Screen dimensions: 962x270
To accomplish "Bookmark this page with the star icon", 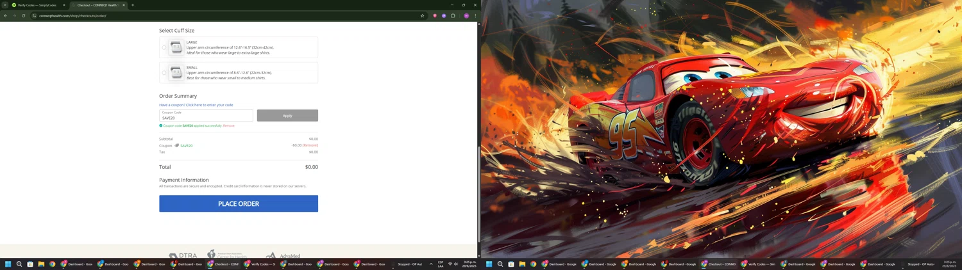I will point(422,15).
